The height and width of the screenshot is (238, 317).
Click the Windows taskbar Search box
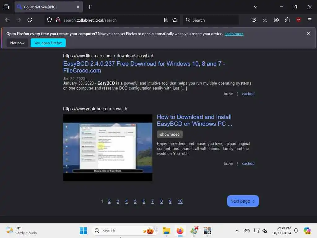coord(125,231)
